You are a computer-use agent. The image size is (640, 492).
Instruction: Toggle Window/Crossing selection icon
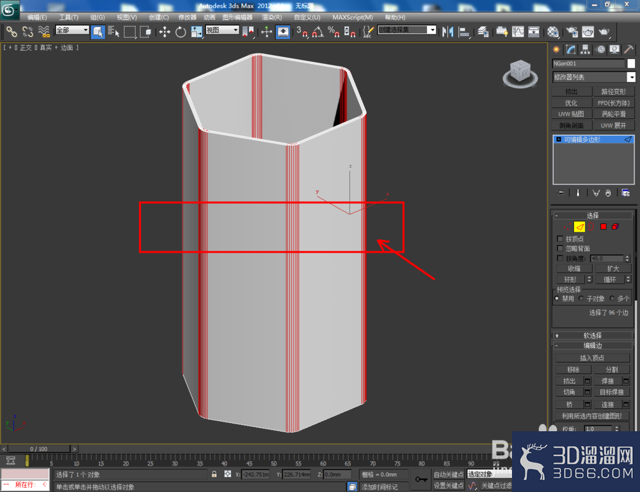point(145,31)
